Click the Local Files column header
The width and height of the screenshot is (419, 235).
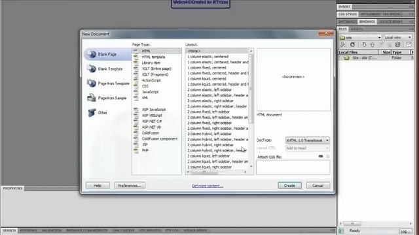pyautogui.click(x=358, y=52)
